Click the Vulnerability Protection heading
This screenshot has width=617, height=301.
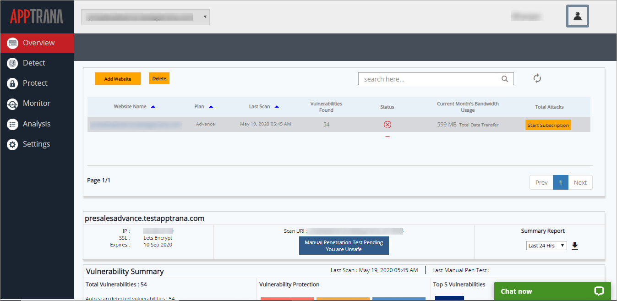click(x=289, y=285)
